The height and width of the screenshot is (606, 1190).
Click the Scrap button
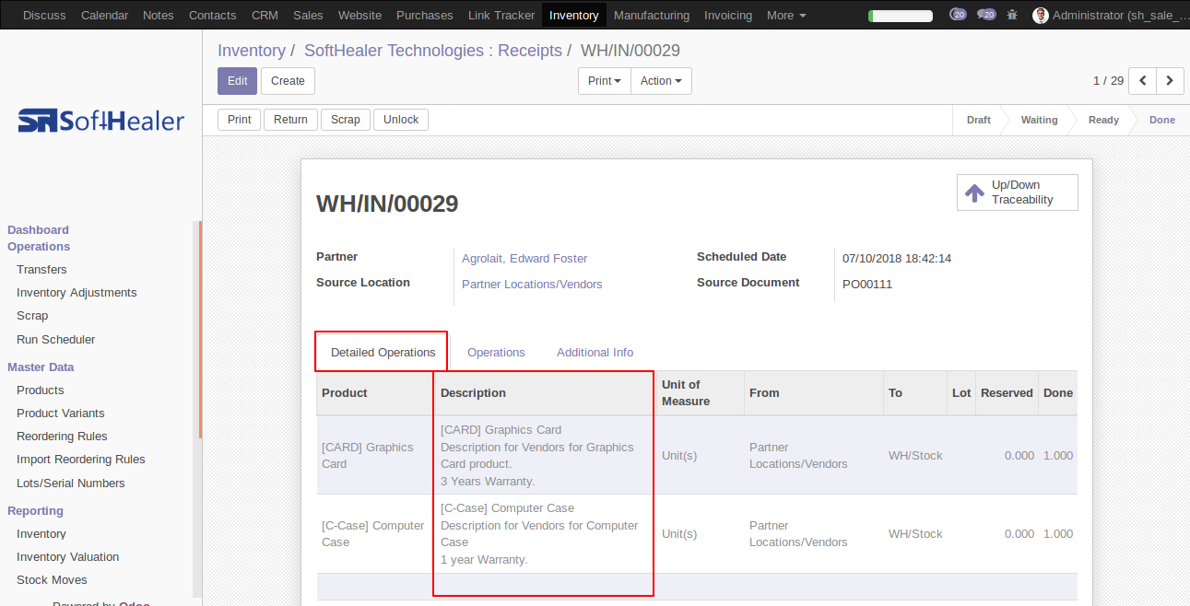pos(346,120)
